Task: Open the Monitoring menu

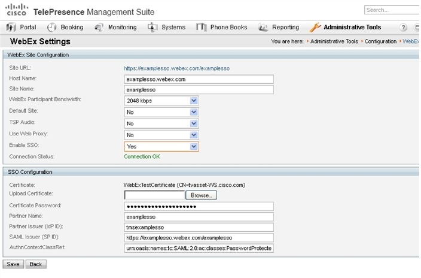Action: pos(122,27)
